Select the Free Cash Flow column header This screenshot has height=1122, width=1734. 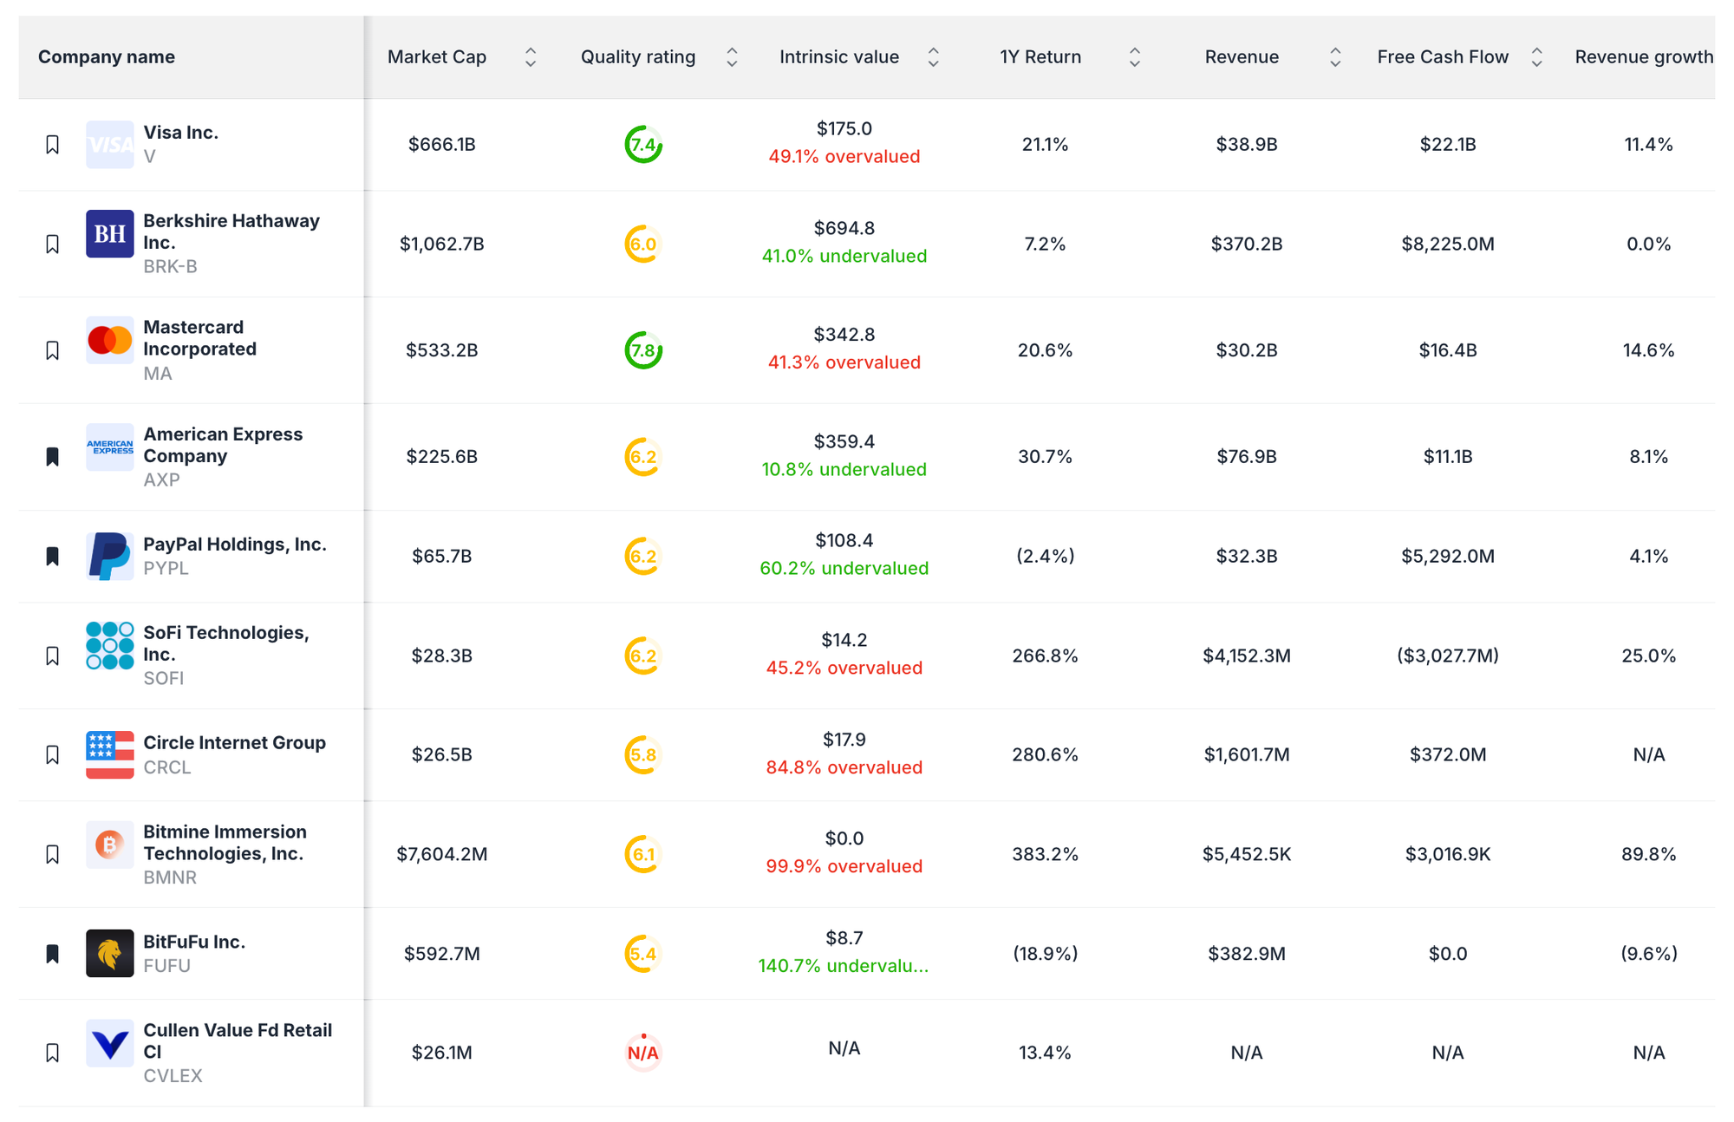point(1441,56)
